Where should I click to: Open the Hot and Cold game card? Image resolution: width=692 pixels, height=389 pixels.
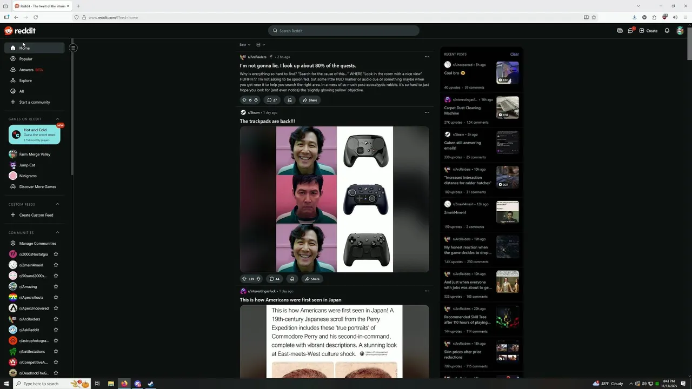[x=35, y=135]
